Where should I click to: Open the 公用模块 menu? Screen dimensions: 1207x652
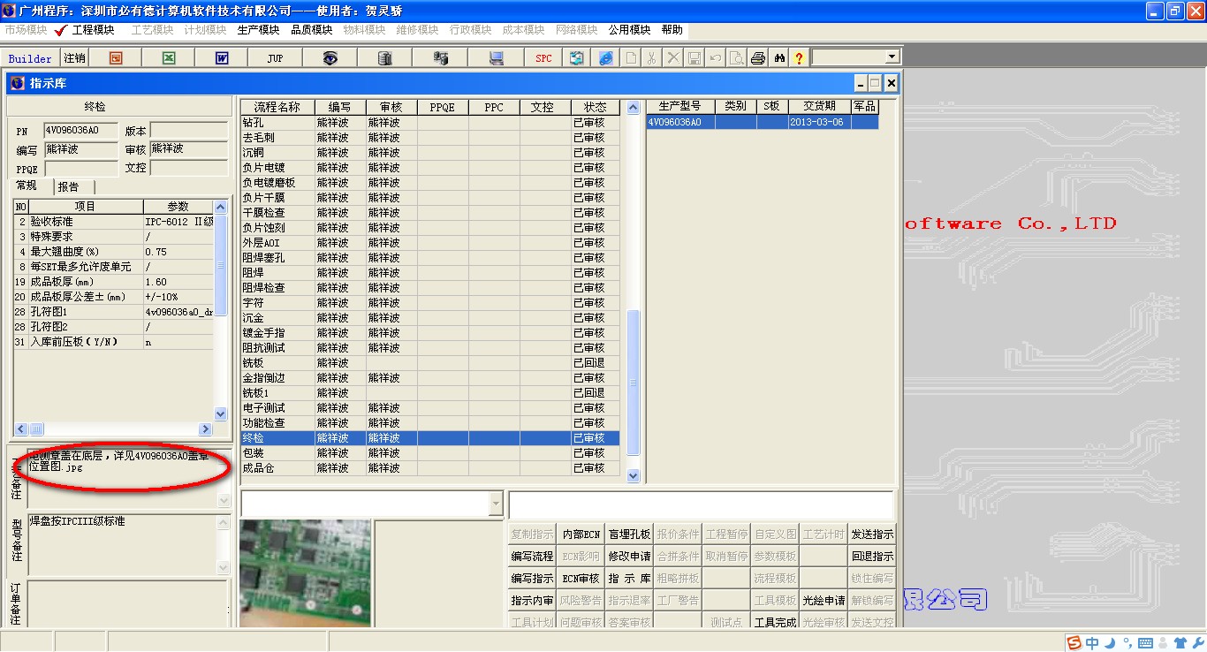tap(629, 30)
